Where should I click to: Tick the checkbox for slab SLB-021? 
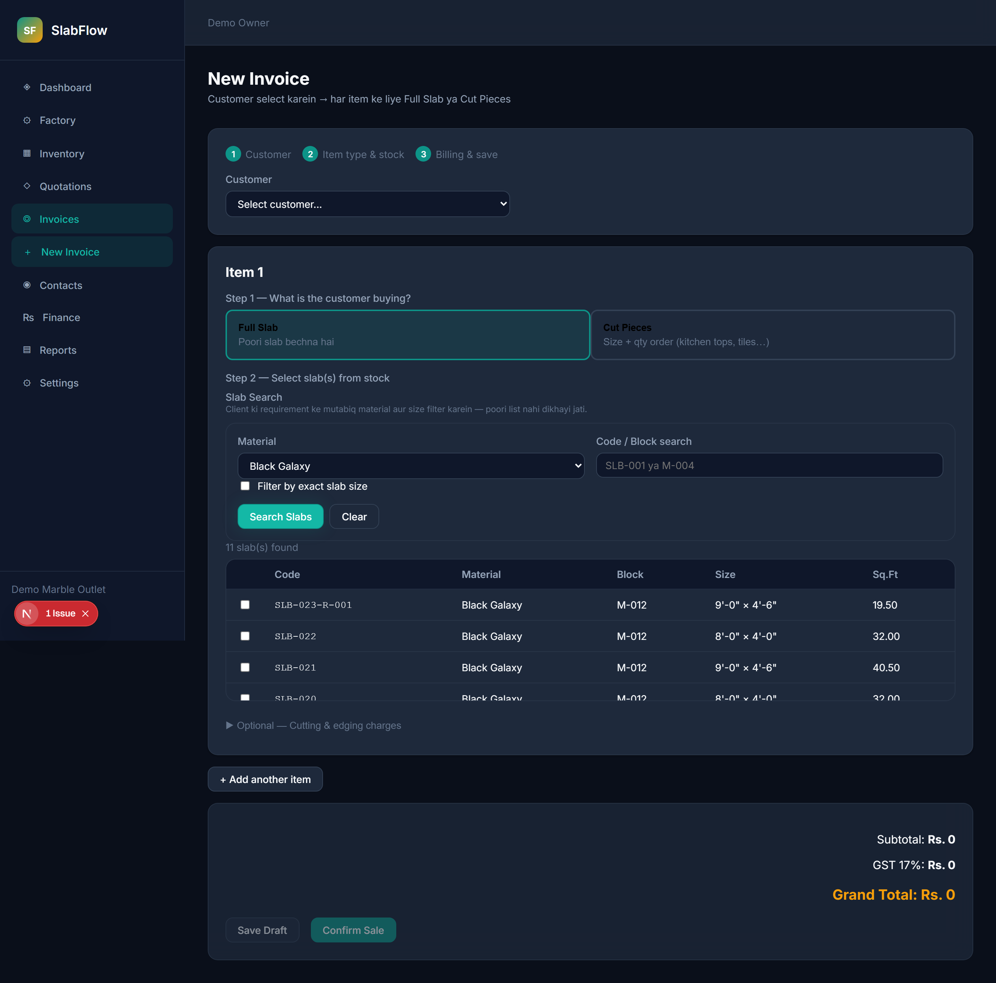tap(245, 667)
